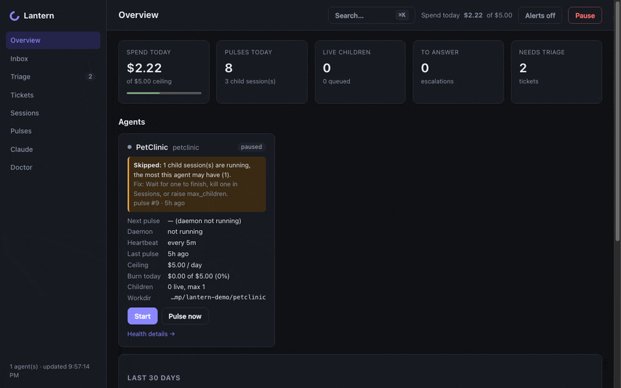
Task: Navigate to Sessions in the sidebar
Action: 53,113
